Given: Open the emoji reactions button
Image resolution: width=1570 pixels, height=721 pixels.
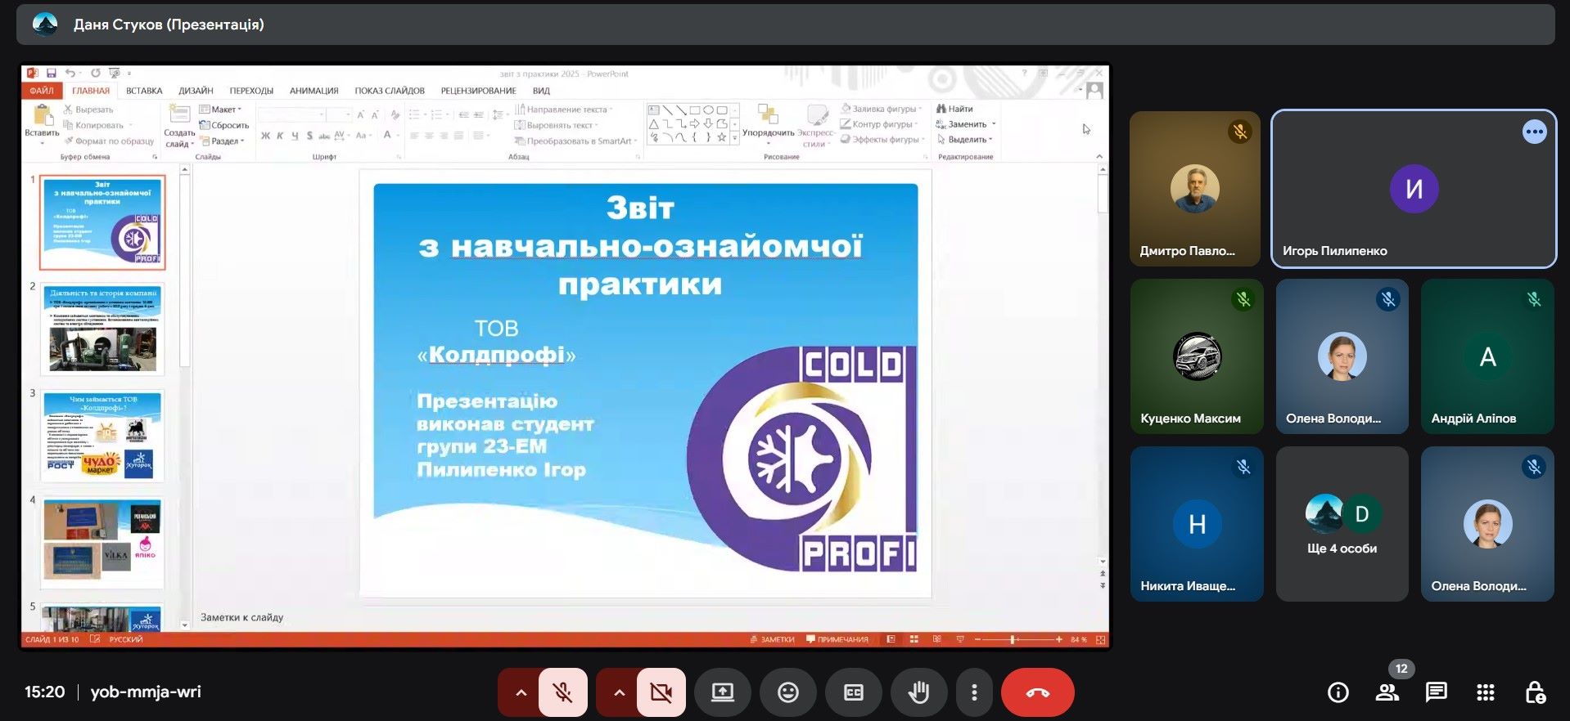Looking at the screenshot, I should (x=788, y=692).
